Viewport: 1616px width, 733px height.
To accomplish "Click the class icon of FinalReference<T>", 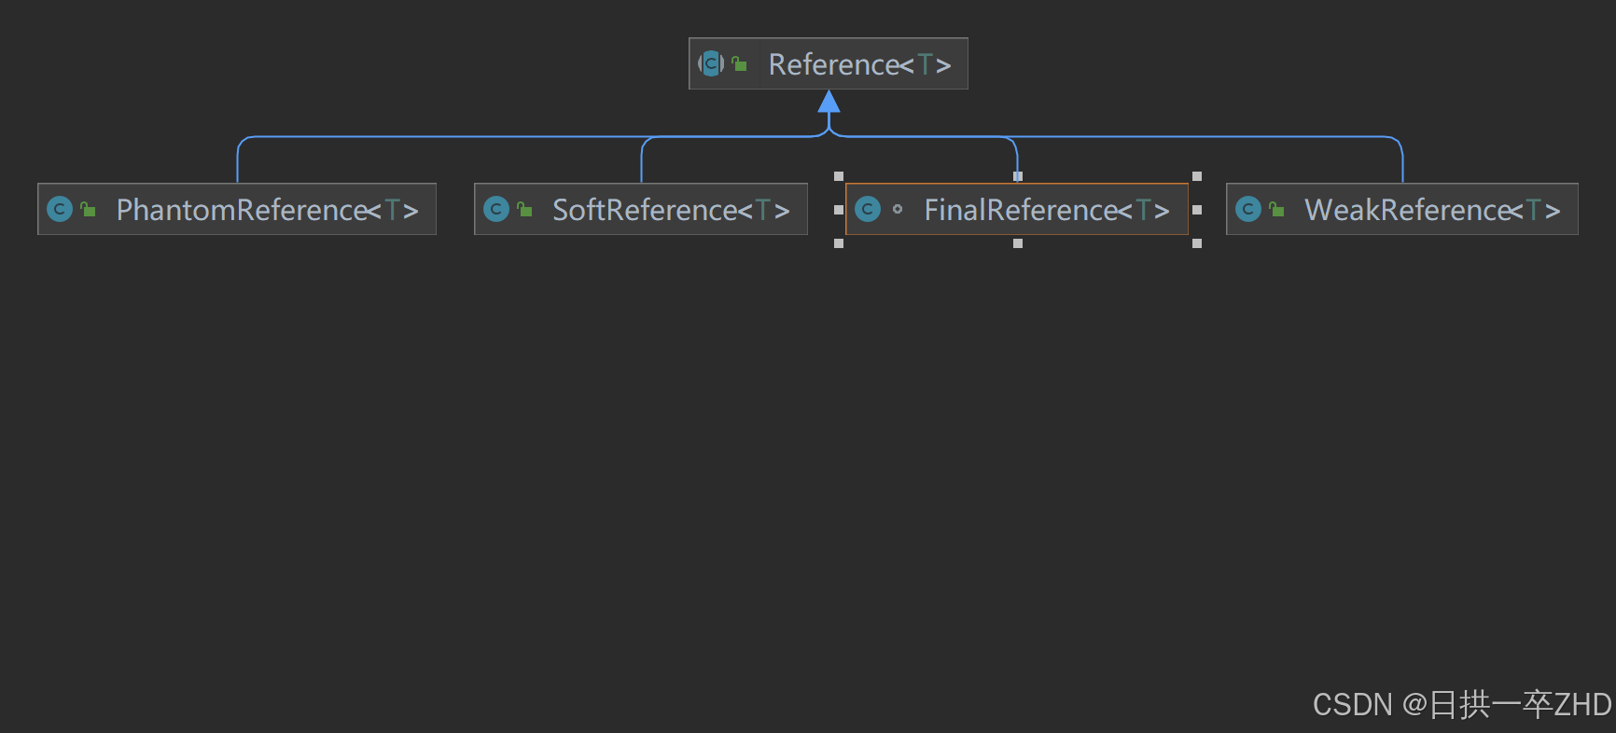I will coord(868,209).
